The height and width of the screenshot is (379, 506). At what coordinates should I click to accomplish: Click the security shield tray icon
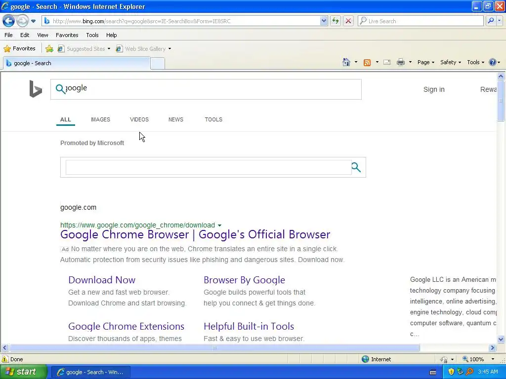tap(451, 372)
